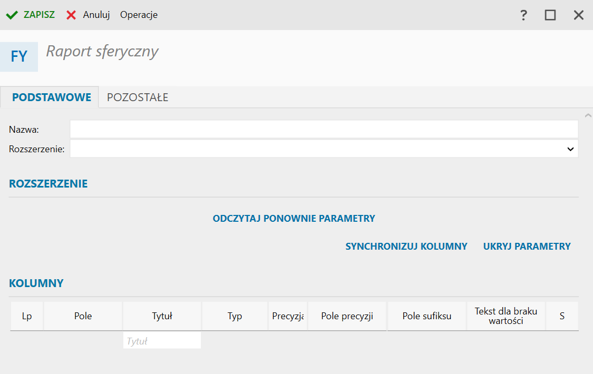The height and width of the screenshot is (374, 593).
Task: Click the FY report badge icon
Action: [x=19, y=56]
